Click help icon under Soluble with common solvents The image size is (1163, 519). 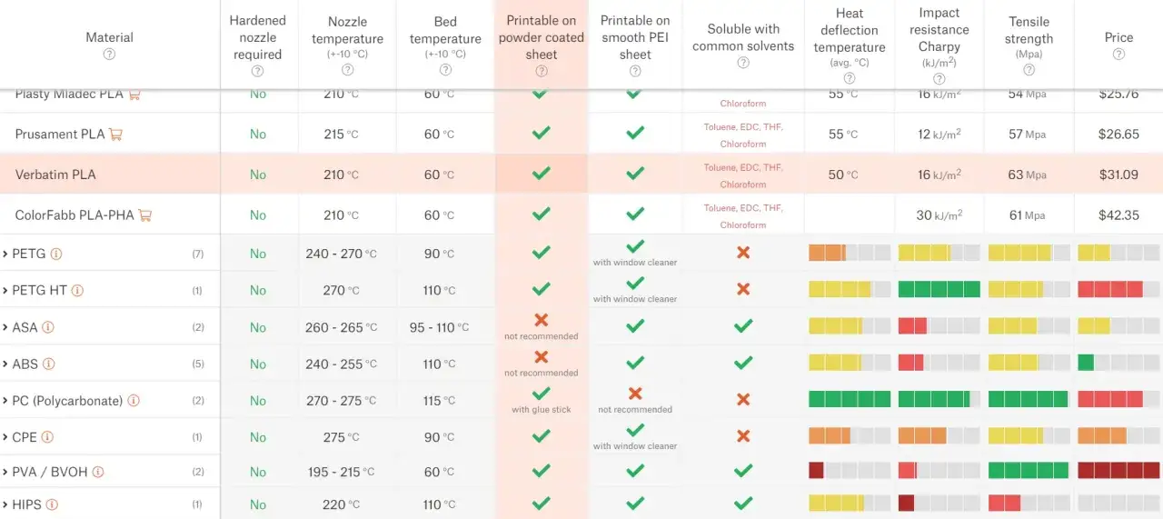[x=743, y=63]
